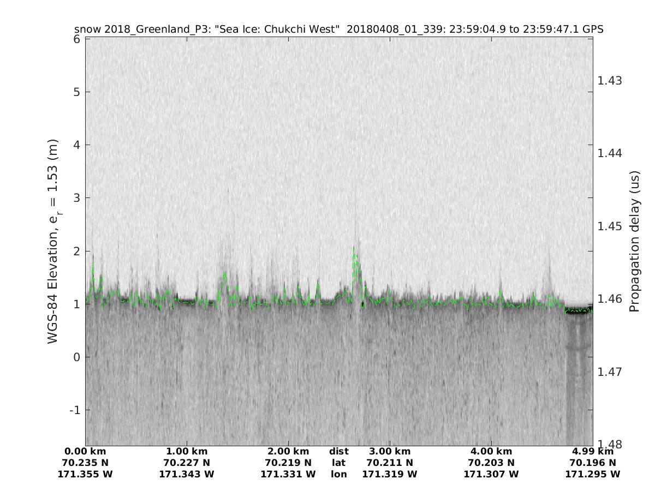Click the 1.43 propagation delay tick label
Viewport: 655px width, 491px height.
pyautogui.click(x=610, y=80)
